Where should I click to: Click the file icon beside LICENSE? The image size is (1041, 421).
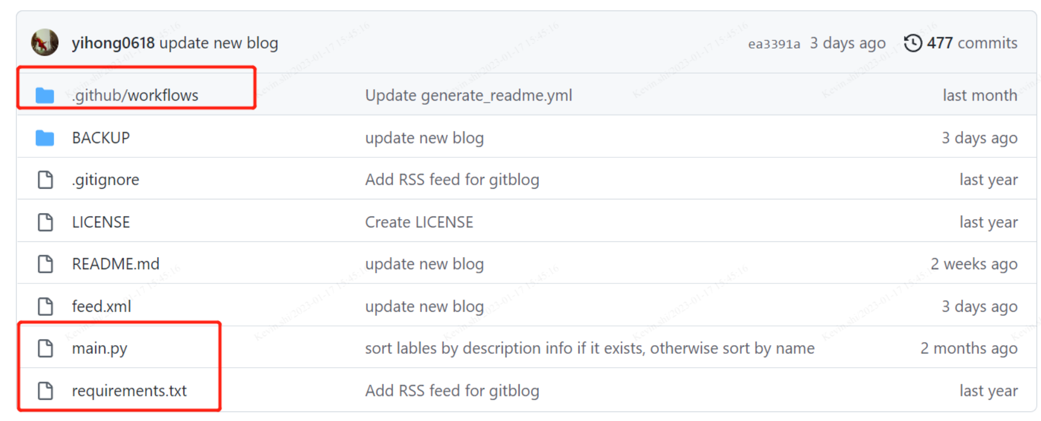pyautogui.click(x=45, y=221)
